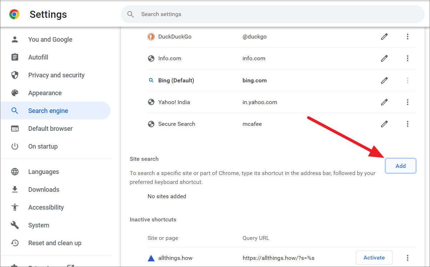Click the Query URL column header
Image resolution: width=430 pixels, height=267 pixels.
click(x=256, y=238)
